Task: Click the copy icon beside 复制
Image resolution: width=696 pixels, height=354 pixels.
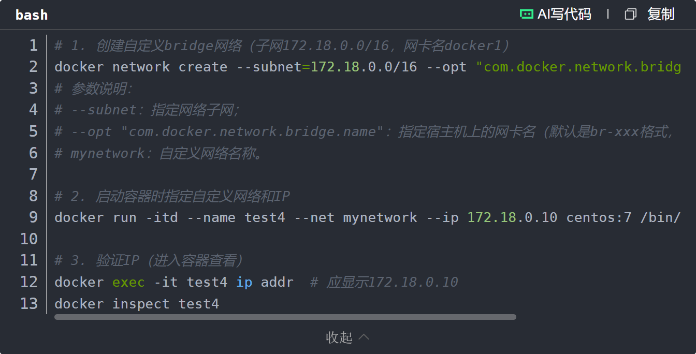Action: point(630,14)
